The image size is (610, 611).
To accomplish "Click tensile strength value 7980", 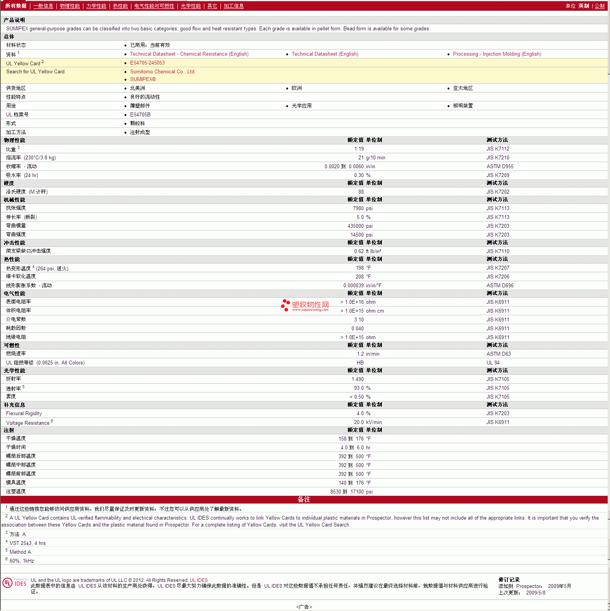I will [x=358, y=209].
